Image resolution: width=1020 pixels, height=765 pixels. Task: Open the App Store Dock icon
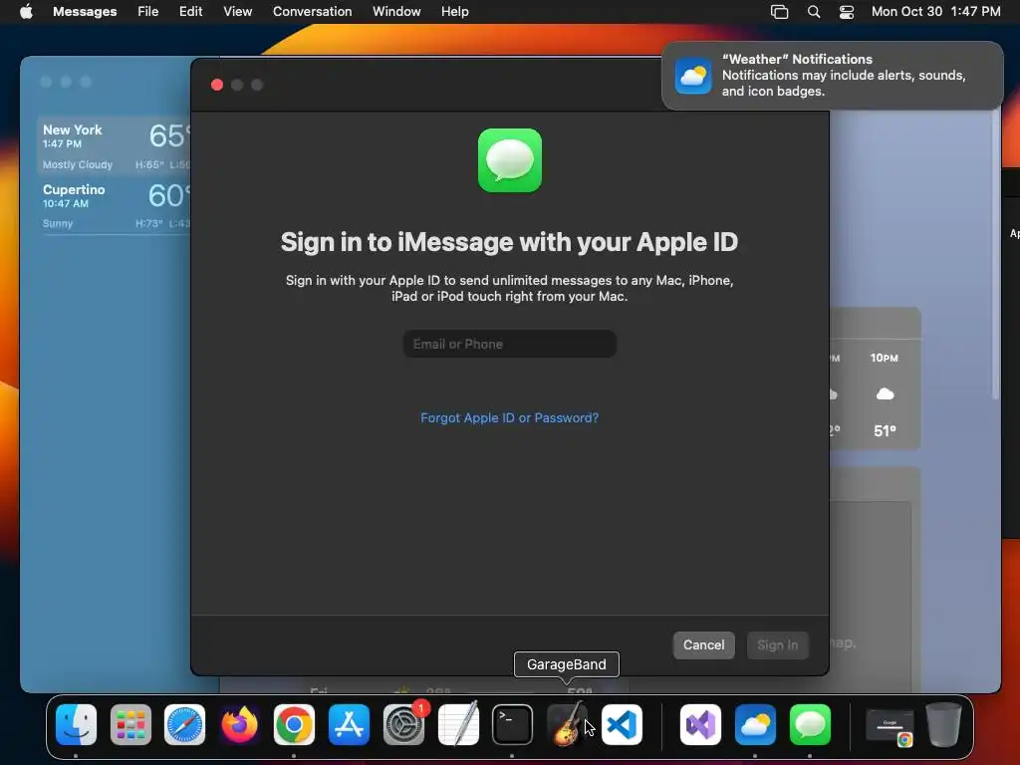tap(349, 724)
